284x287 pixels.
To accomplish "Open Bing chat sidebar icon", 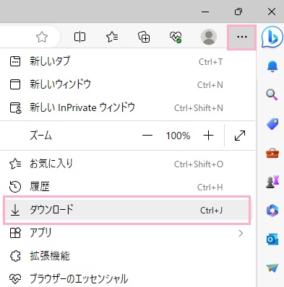I will [x=272, y=37].
